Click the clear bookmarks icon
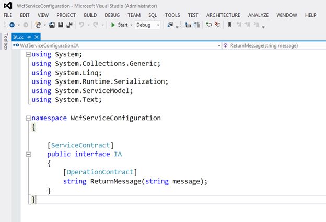Viewport: 326px width, 222px height. click(x=256, y=25)
